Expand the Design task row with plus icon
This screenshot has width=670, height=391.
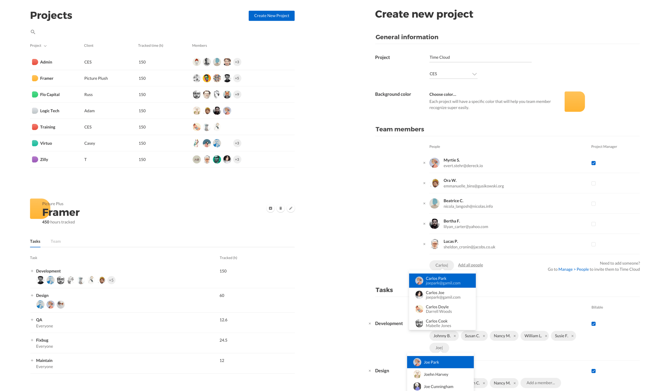point(31,295)
